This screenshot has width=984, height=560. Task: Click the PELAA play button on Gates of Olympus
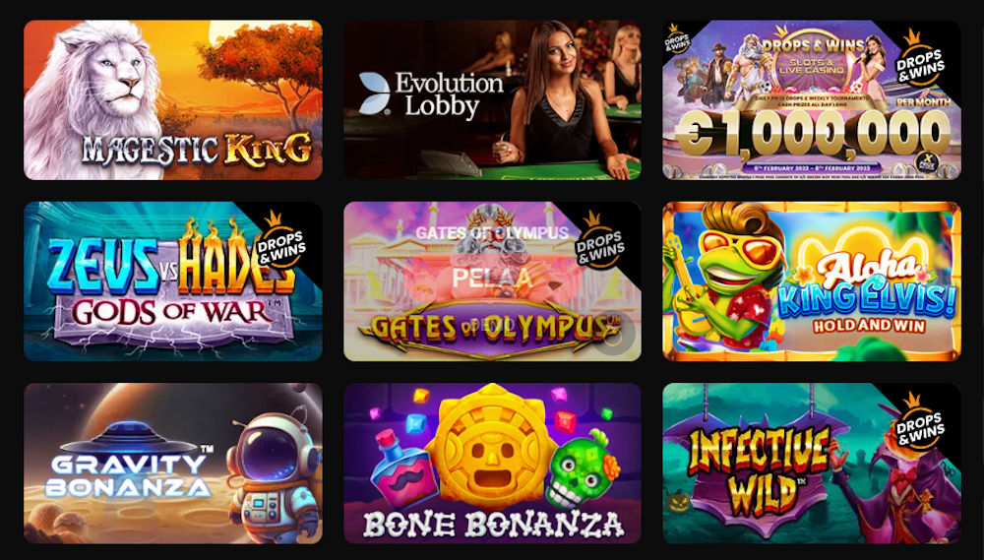point(492,278)
